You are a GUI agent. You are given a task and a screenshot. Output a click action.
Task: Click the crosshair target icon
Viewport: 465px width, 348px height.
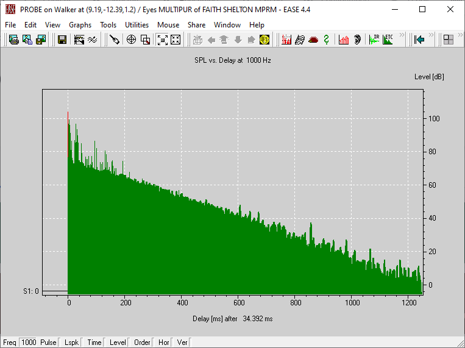[132, 40]
